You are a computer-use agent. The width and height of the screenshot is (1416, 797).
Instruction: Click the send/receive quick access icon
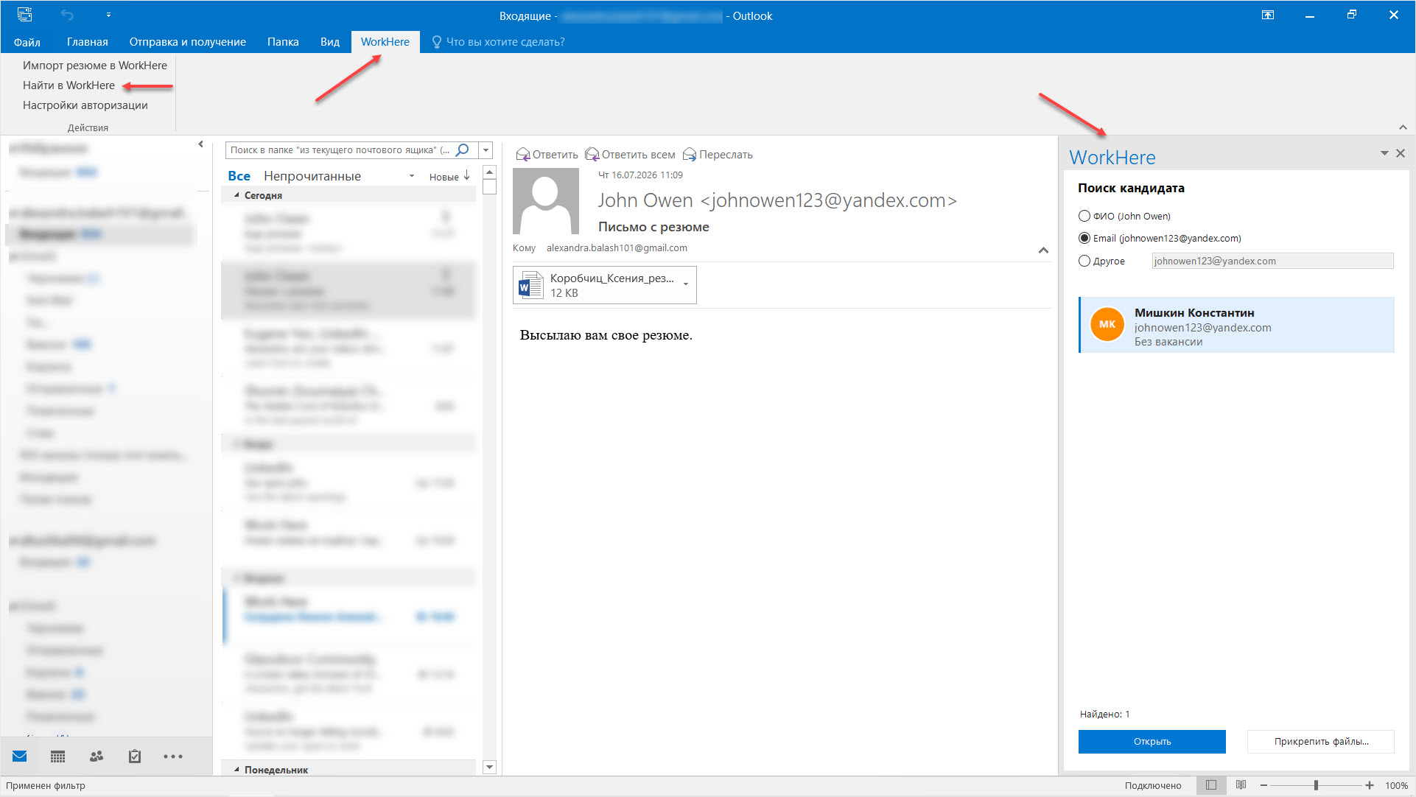tap(25, 14)
